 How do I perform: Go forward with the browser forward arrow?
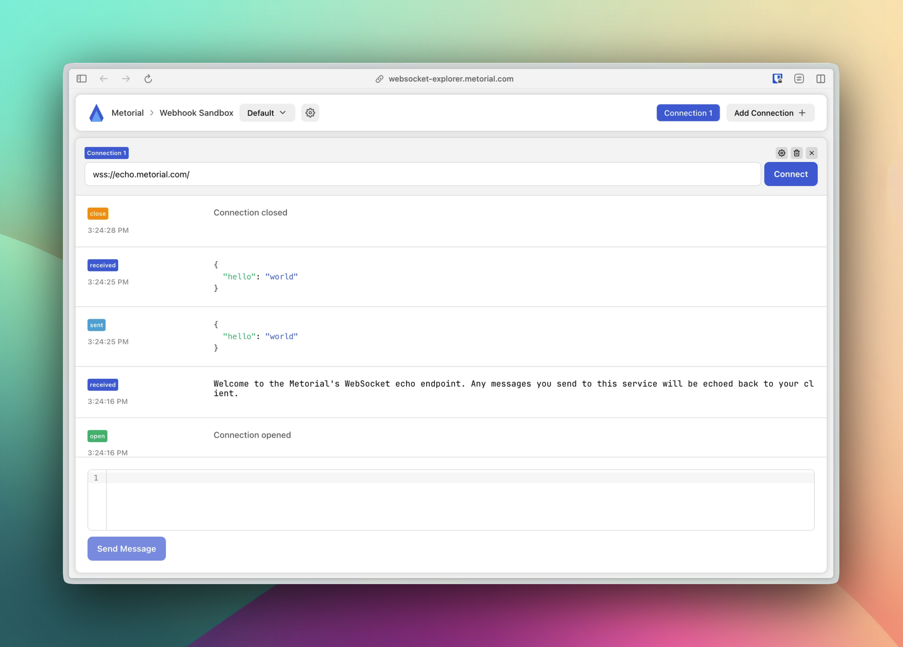click(x=126, y=79)
